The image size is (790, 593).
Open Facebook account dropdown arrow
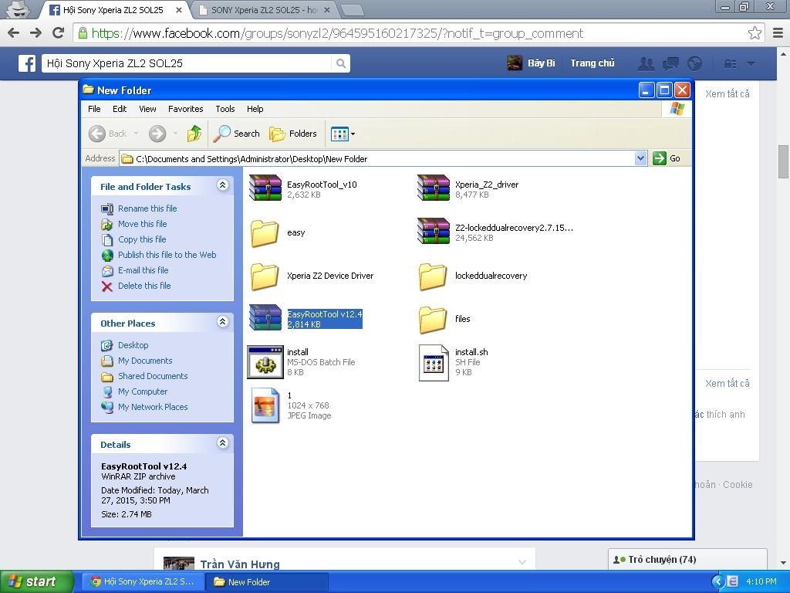[751, 63]
